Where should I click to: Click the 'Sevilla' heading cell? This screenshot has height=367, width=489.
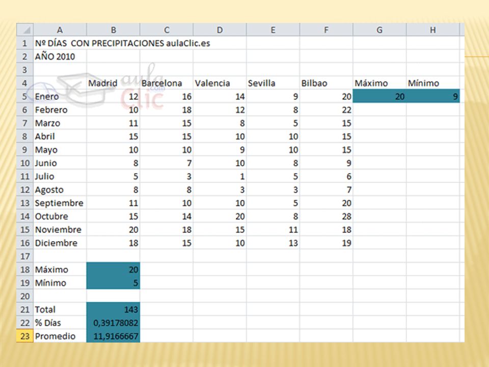pos(273,83)
